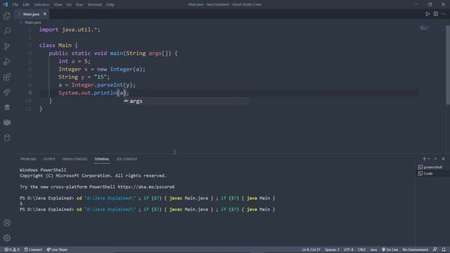The image size is (450, 253).
Task: Open the Extensions view
Action: coord(7,77)
